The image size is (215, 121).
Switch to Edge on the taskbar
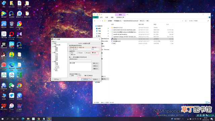pos(23,119)
